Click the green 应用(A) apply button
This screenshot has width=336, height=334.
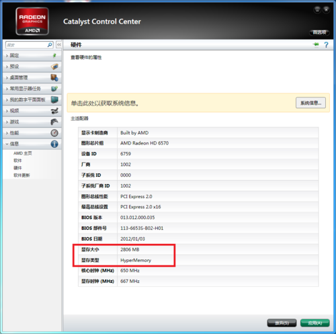tap(315, 323)
